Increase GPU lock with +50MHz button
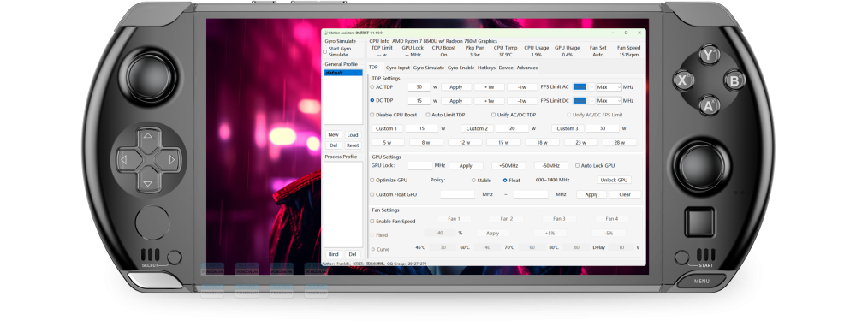This screenshot has width=856, height=326. (x=508, y=165)
